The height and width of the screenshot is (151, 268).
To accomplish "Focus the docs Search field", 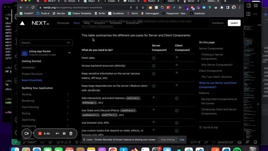I will tap(46, 43).
